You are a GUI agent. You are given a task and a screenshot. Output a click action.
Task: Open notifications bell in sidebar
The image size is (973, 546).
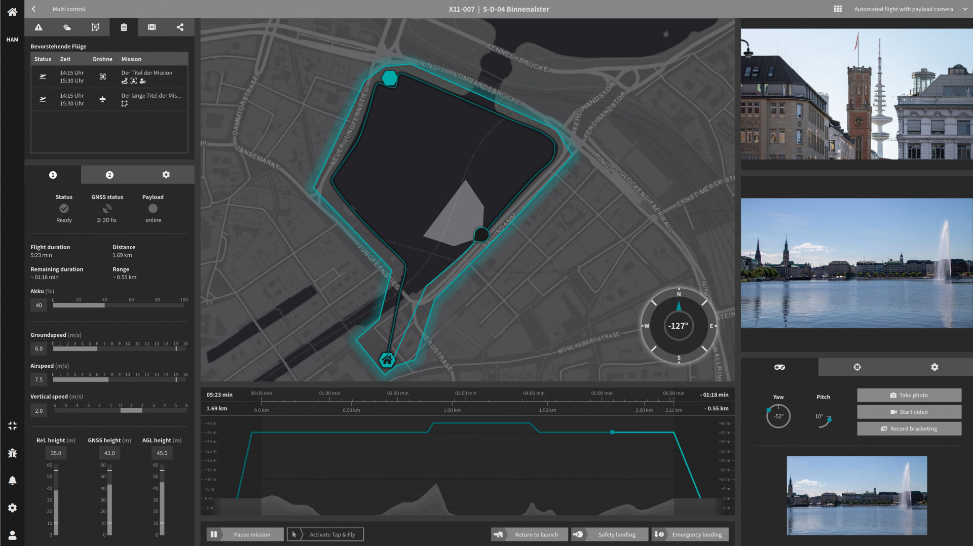12,480
